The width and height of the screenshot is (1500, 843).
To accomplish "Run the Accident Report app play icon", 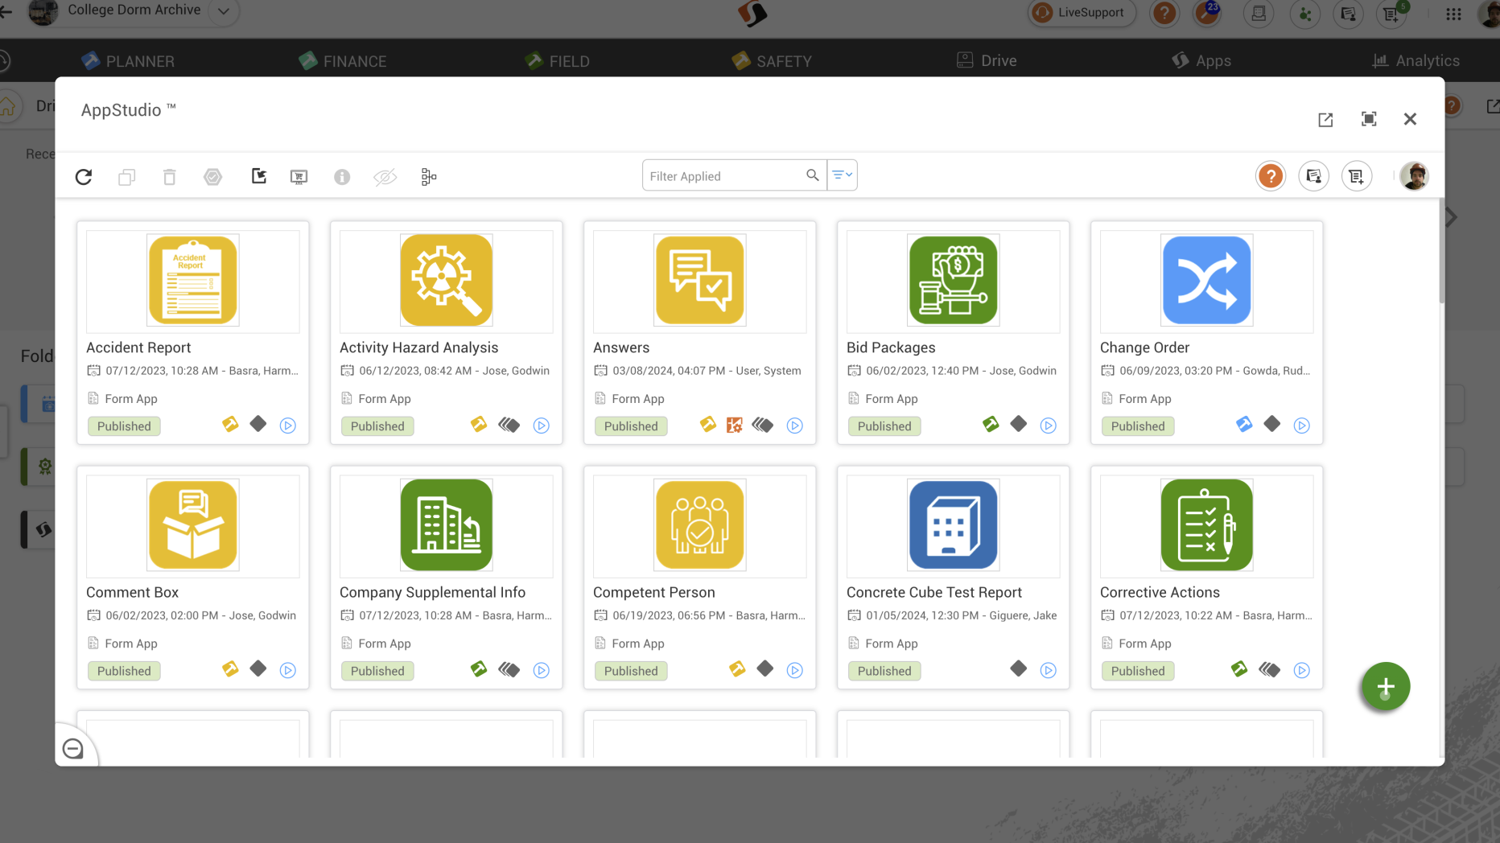I will tap(288, 426).
